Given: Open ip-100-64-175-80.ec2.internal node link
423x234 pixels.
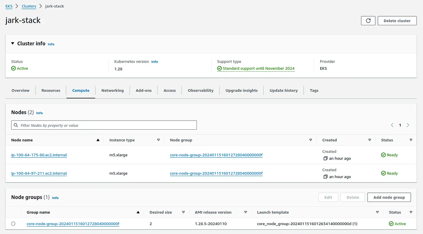Looking at the screenshot, I should tap(39, 155).
